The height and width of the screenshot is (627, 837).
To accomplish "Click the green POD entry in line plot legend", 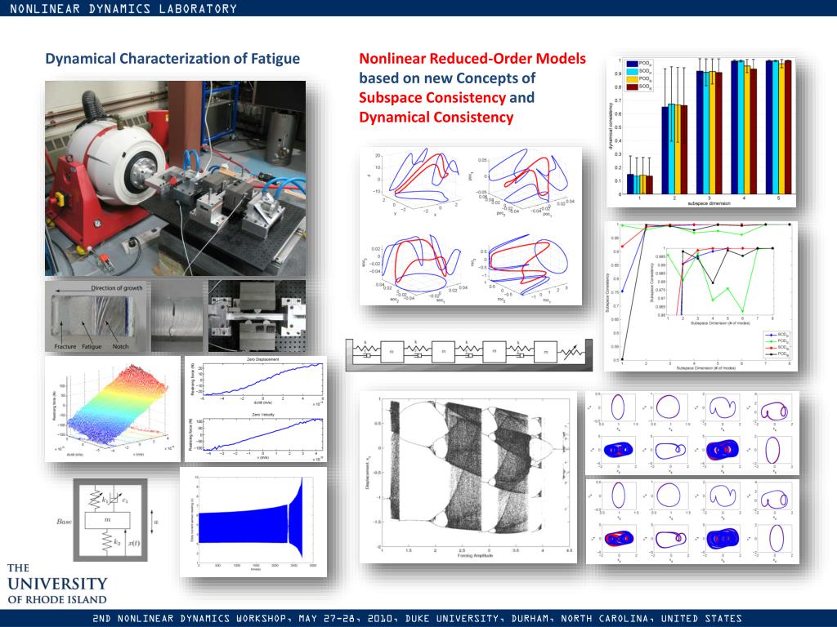I will pos(777,340).
